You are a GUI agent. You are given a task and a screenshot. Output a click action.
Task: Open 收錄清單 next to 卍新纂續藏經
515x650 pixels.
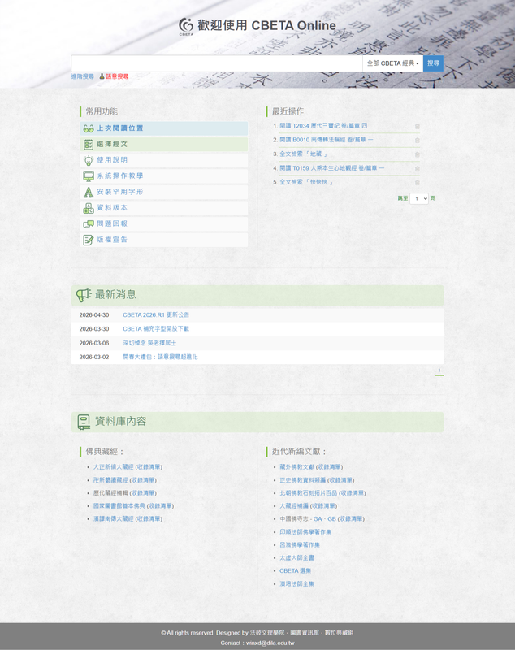[x=143, y=480]
